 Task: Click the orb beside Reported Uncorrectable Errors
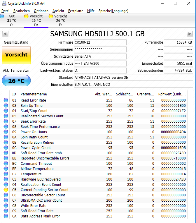pos(6,158)
